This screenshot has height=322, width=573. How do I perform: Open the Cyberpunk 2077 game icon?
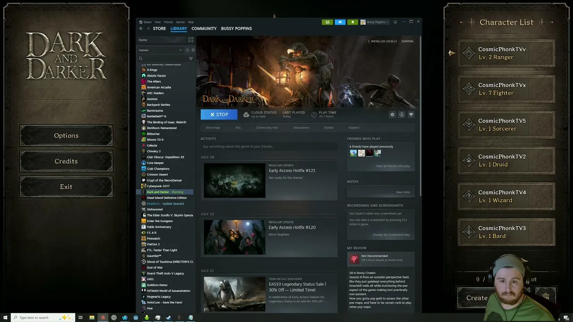(x=144, y=186)
